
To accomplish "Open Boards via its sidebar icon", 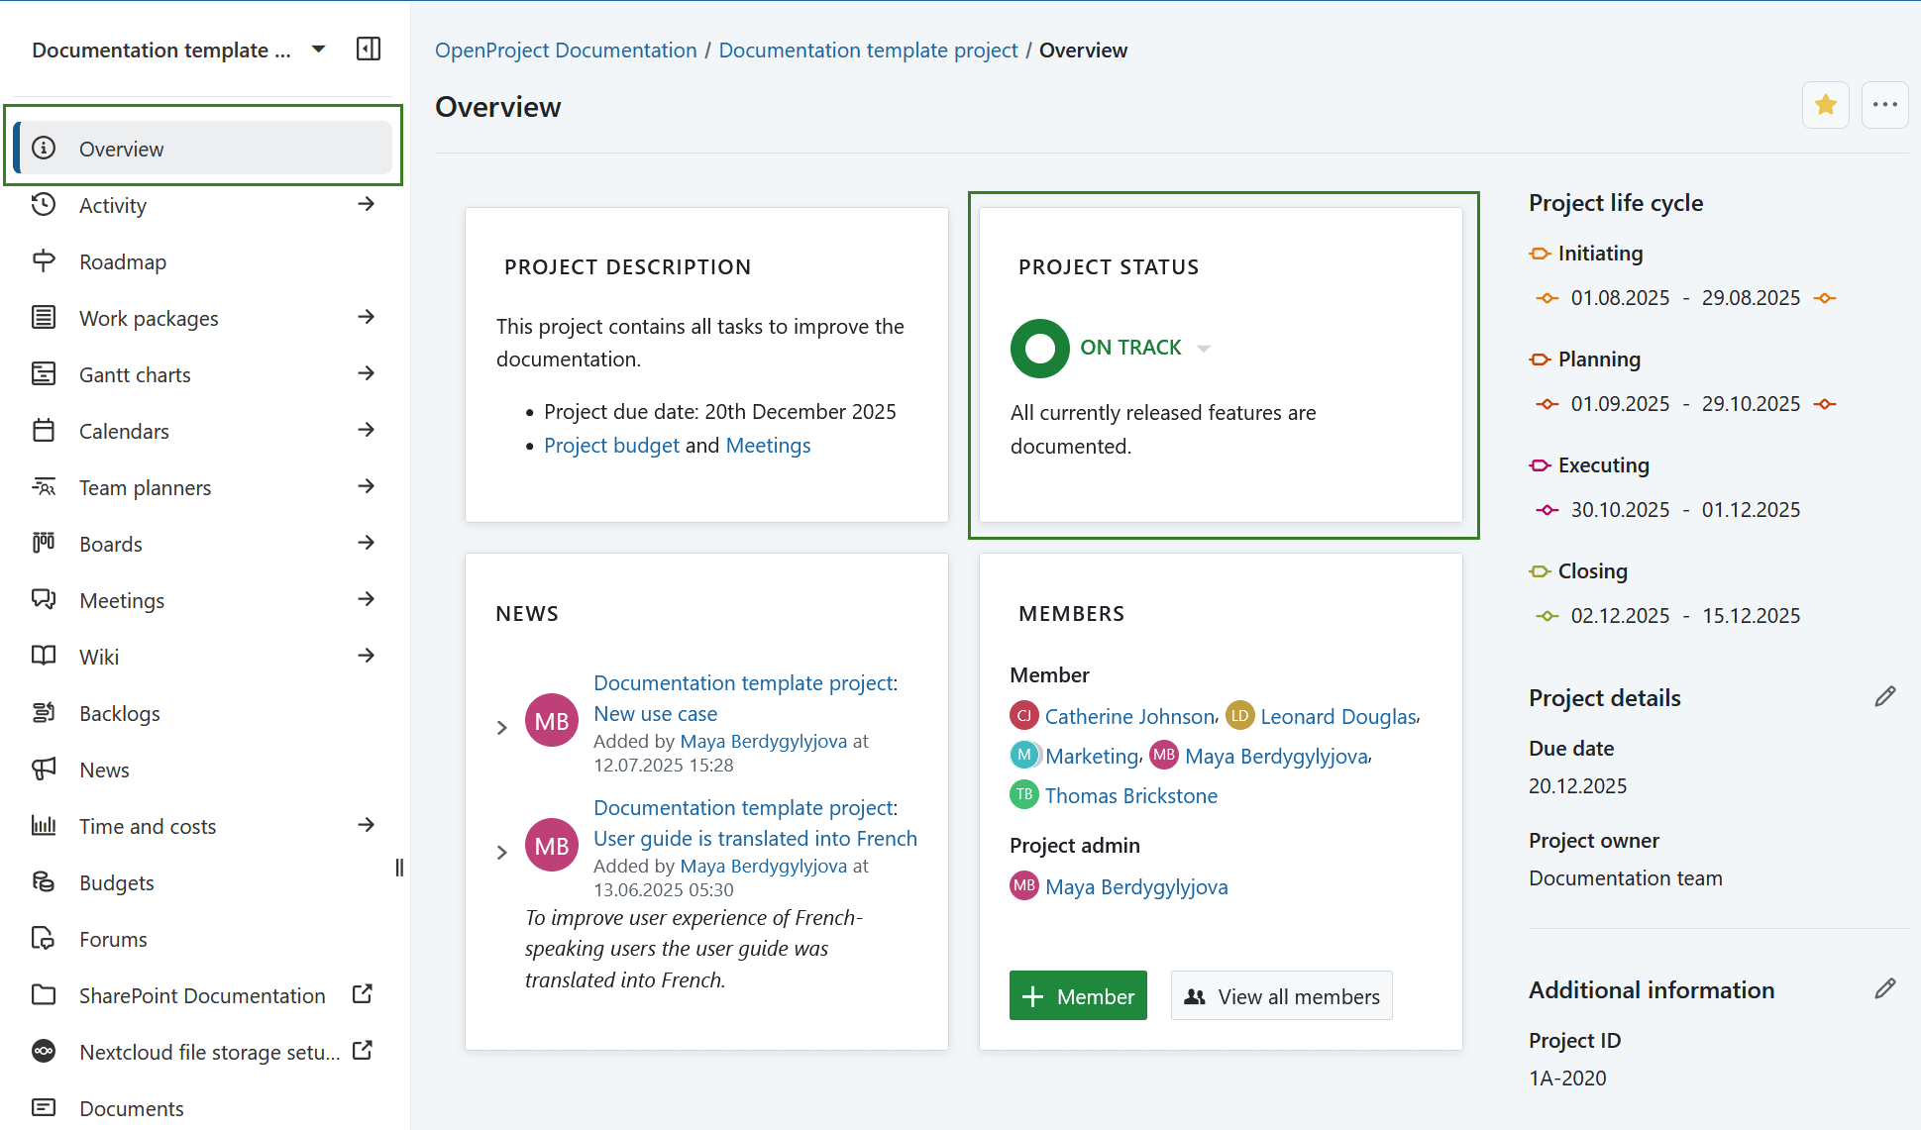I will coord(44,543).
